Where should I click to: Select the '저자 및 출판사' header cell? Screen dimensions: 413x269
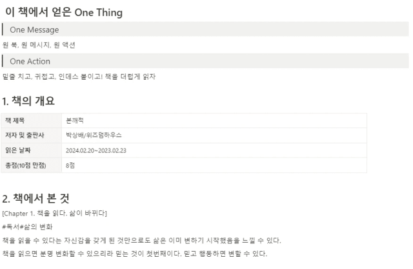(32, 136)
